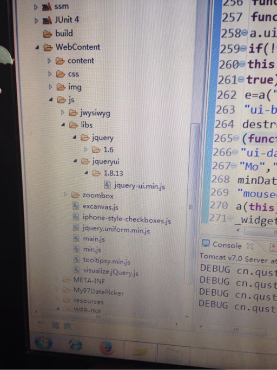Select jquery-ui.min.js in the tree
The height and width of the screenshot is (370, 277).
pos(140,186)
